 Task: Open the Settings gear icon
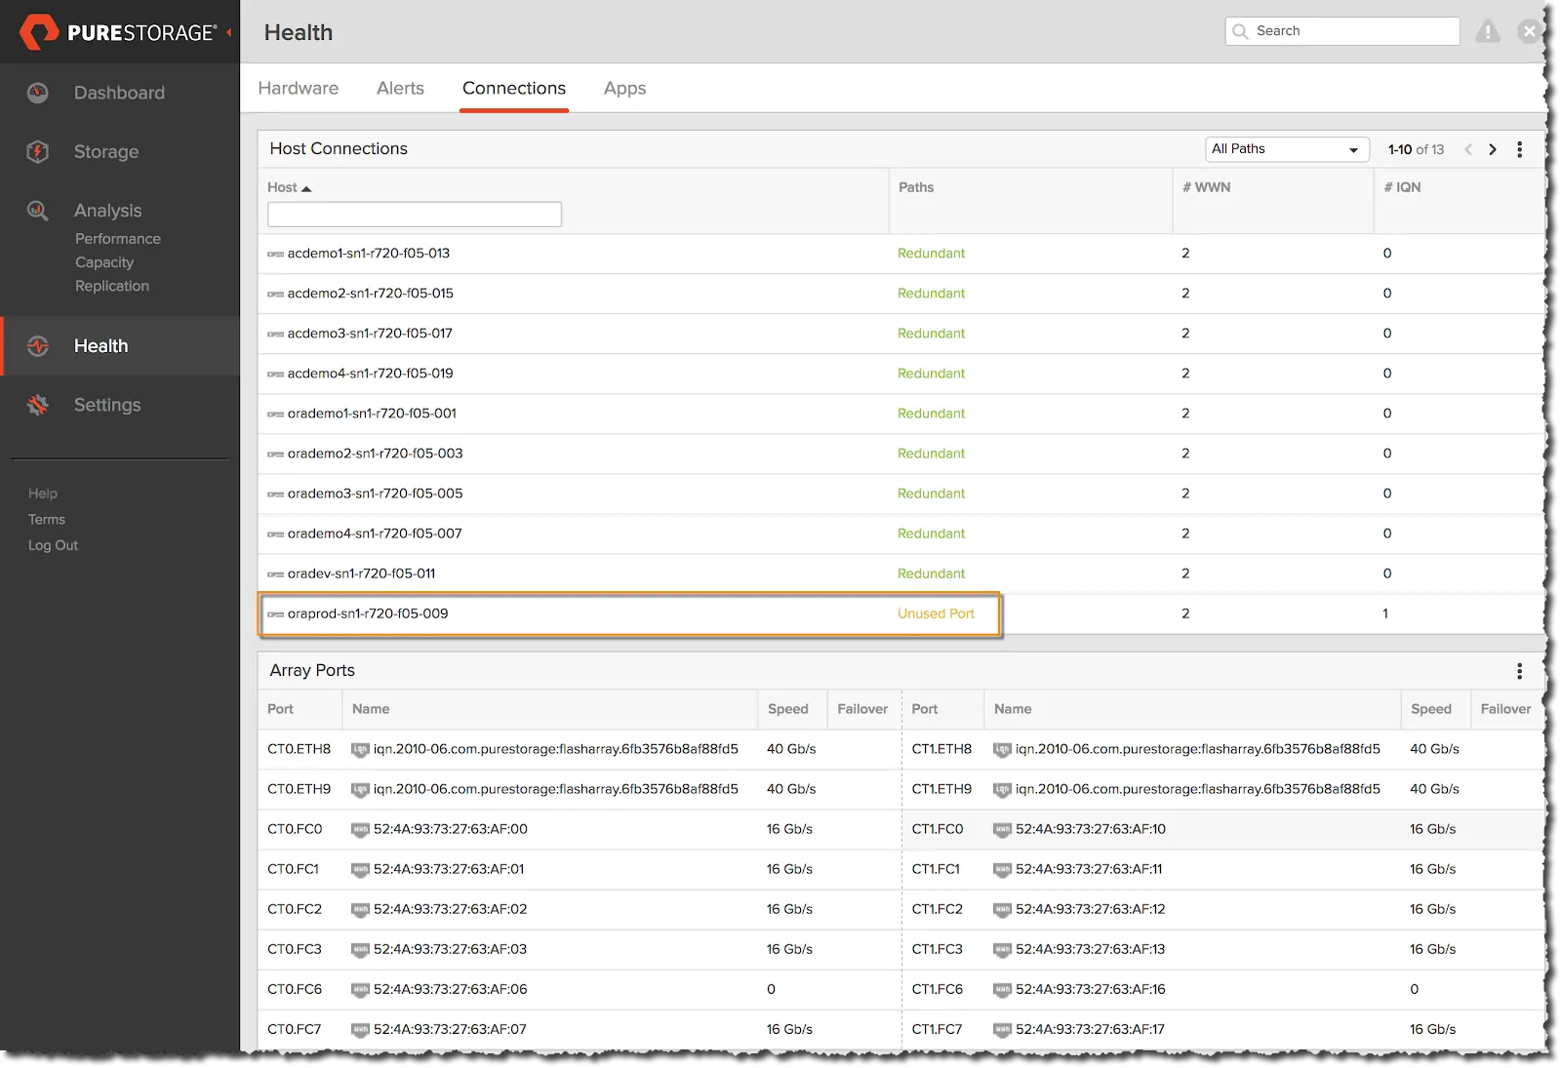[x=38, y=405]
